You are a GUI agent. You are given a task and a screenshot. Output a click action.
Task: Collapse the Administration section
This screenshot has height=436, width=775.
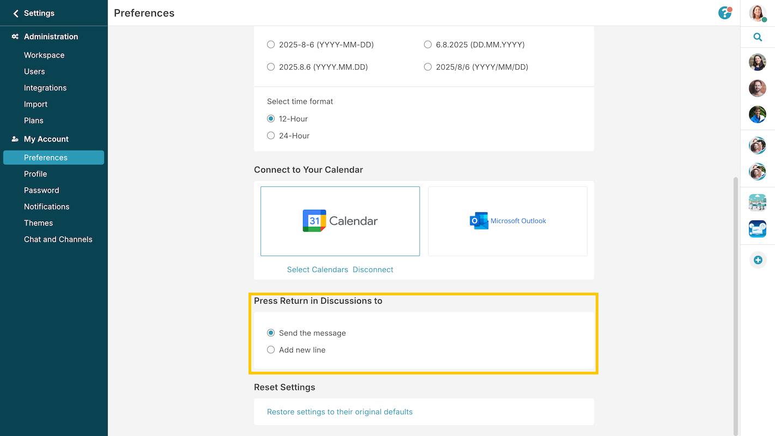tap(52, 36)
